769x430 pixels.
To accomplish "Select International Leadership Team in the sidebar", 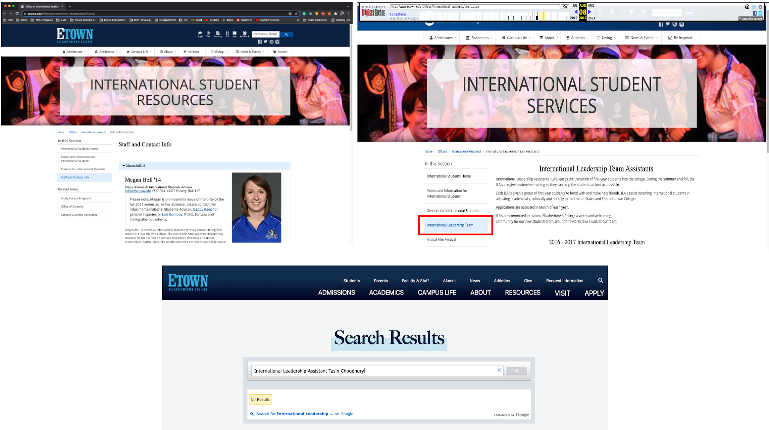I will pyautogui.click(x=455, y=225).
